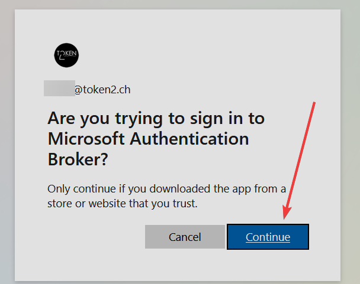Click the "Only continue if you downloaded" text line
This screenshot has height=284, width=360.
[166, 189]
